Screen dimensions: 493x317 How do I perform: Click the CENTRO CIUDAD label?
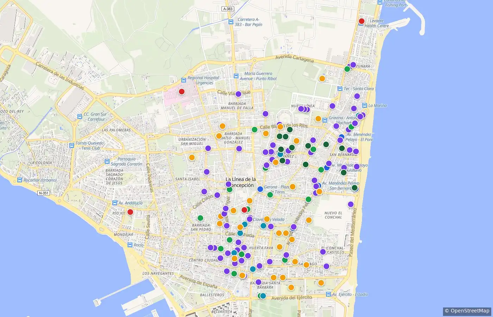click(204, 260)
